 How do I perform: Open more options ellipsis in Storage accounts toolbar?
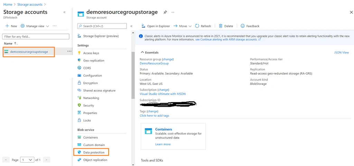tap(54, 26)
